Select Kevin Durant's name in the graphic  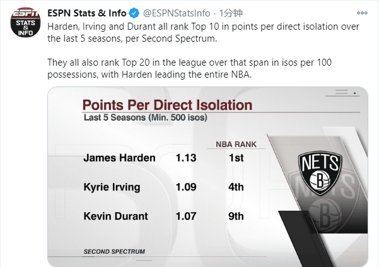(x=115, y=216)
